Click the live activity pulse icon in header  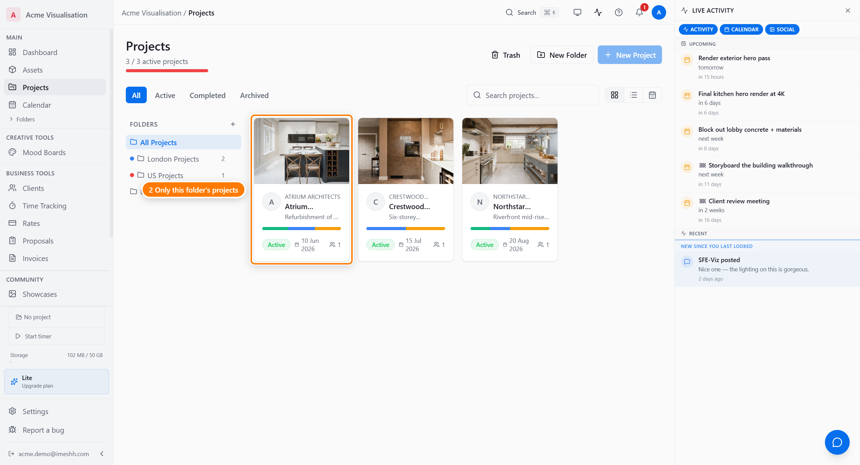tap(598, 13)
